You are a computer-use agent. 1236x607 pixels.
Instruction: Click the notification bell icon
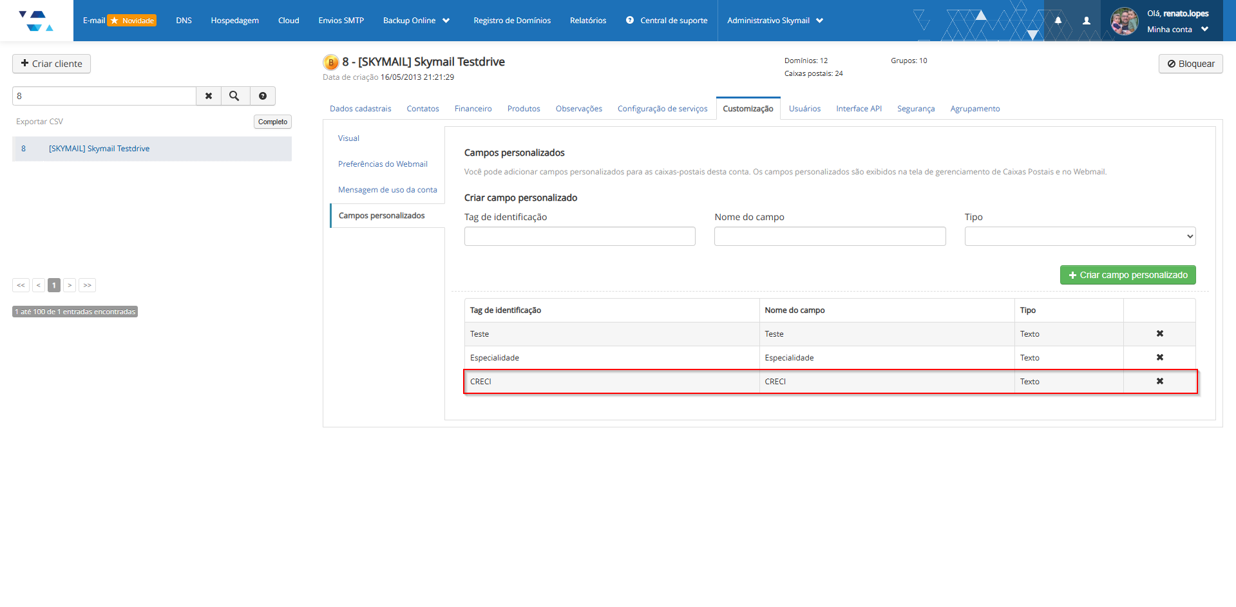click(x=1058, y=21)
